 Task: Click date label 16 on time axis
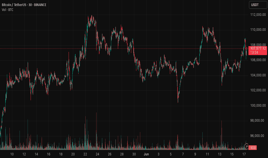(x=49, y=154)
